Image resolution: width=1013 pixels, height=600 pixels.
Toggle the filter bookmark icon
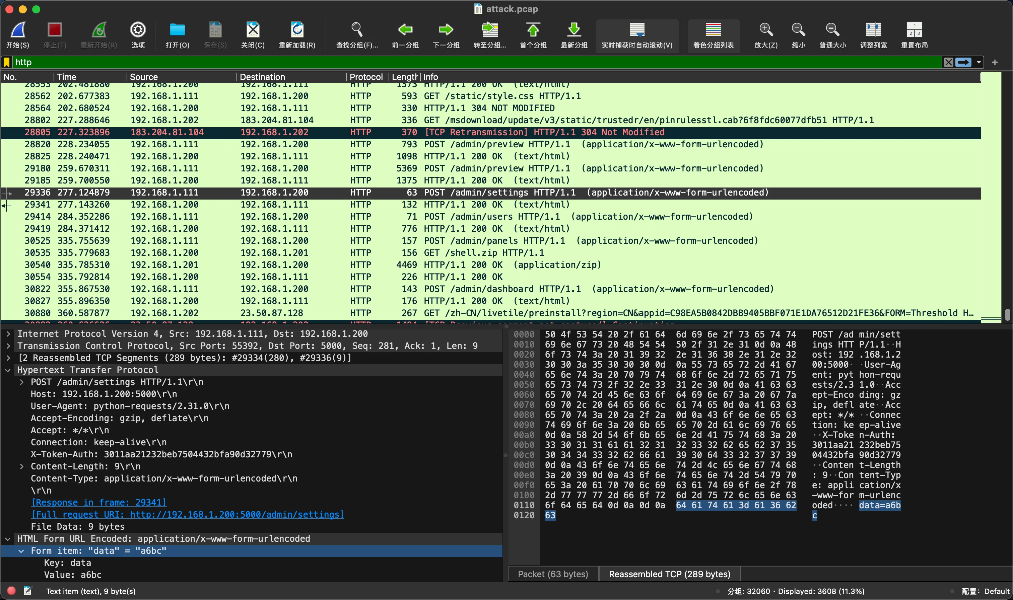(x=7, y=62)
